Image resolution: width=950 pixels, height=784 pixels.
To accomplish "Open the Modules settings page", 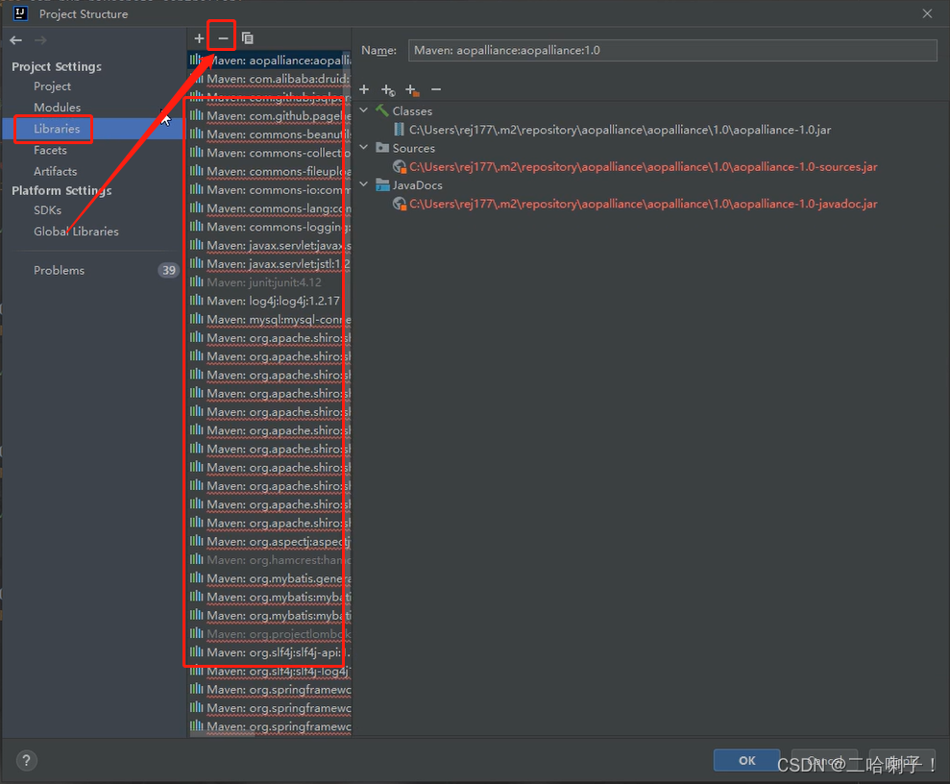I will click(x=57, y=108).
